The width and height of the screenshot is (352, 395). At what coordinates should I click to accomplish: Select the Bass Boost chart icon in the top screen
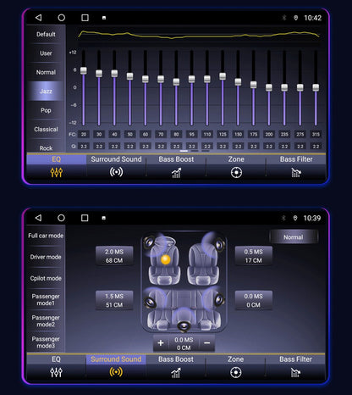(x=176, y=173)
